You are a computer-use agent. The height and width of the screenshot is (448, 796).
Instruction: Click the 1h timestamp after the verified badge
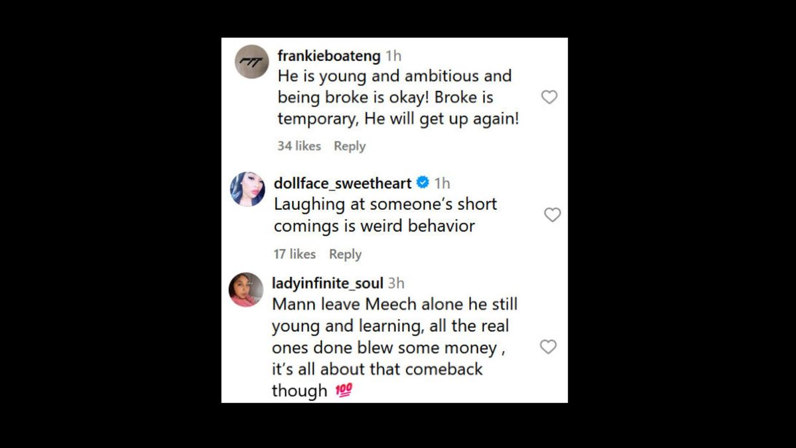pos(442,183)
